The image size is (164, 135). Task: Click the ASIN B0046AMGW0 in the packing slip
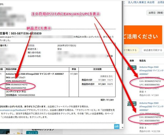click(16, 81)
